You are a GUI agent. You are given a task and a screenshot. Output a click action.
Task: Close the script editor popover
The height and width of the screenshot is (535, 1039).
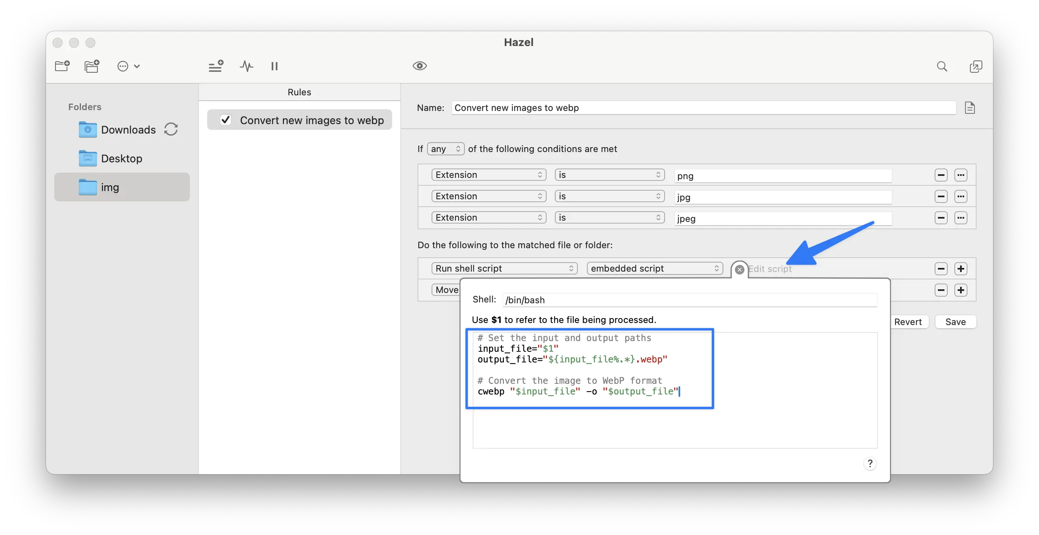click(x=739, y=270)
